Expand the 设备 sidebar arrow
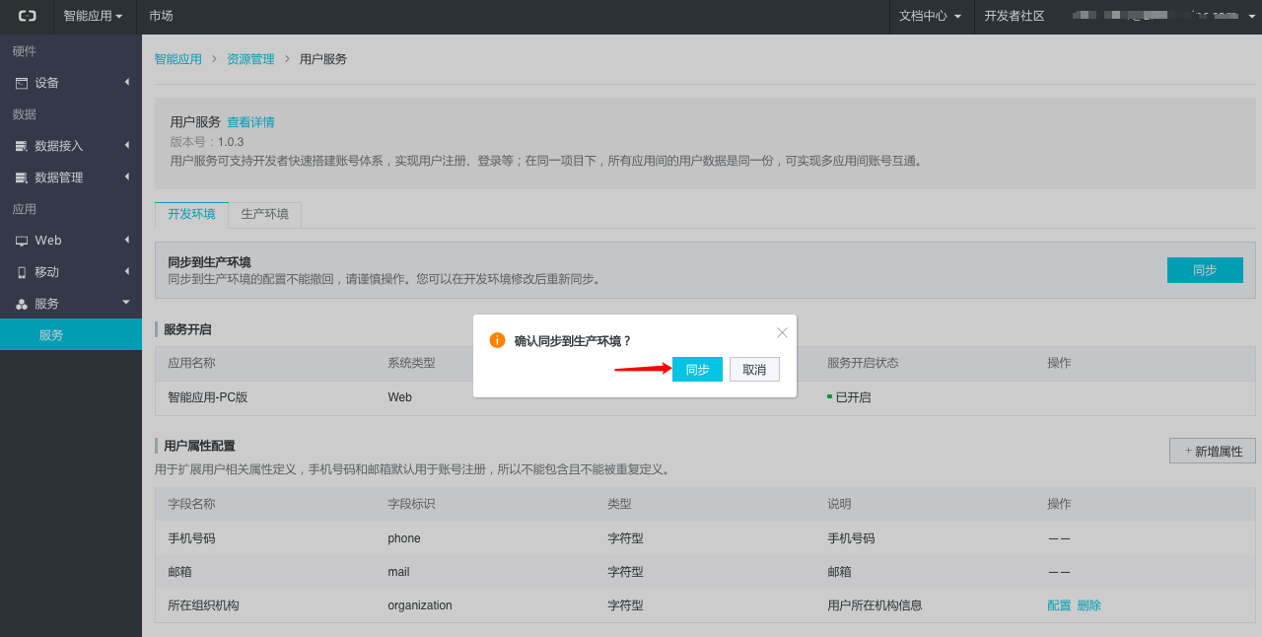Image resolution: width=1262 pixels, height=637 pixels. [x=127, y=82]
